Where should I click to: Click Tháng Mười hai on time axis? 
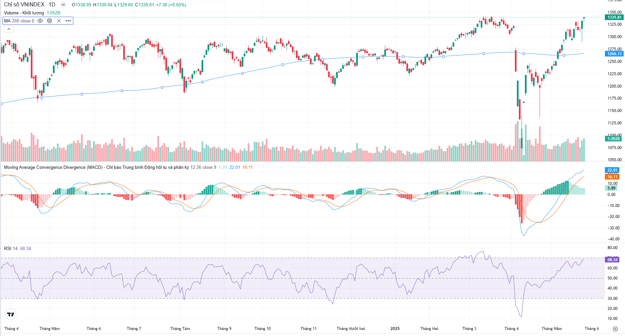tap(351, 329)
